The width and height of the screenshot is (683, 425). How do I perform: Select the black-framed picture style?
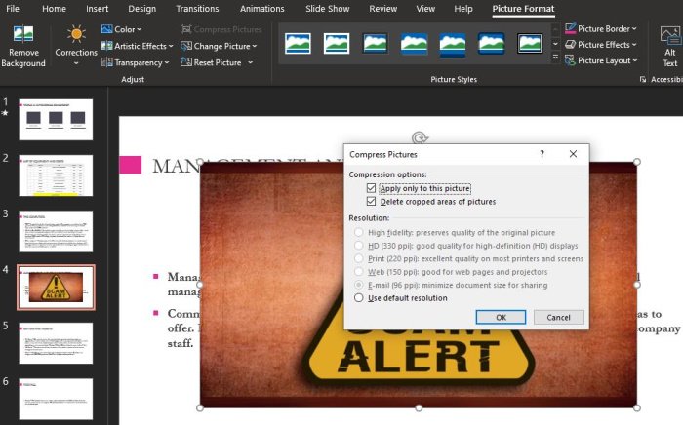pyautogui.click(x=530, y=44)
